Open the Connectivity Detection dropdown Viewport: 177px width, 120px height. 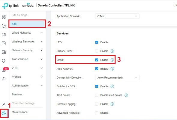click(x=117, y=78)
